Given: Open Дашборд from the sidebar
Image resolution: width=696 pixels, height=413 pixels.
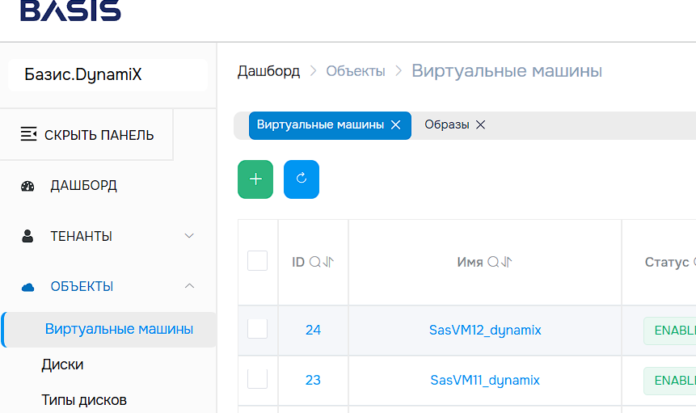Looking at the screenshot, I should click(x=83, y=186).
